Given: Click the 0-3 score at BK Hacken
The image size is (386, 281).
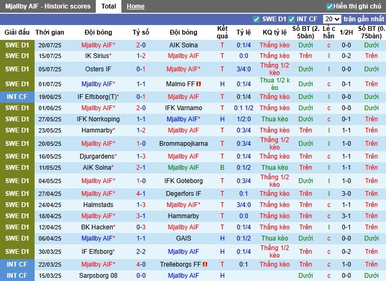Looking at the screenshot, I should click(x=141, y=227).
